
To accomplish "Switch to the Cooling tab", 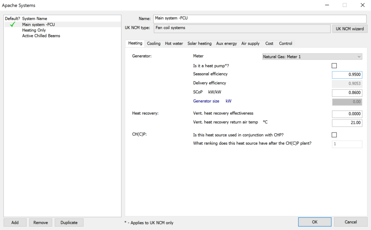I will pos(154,43).
